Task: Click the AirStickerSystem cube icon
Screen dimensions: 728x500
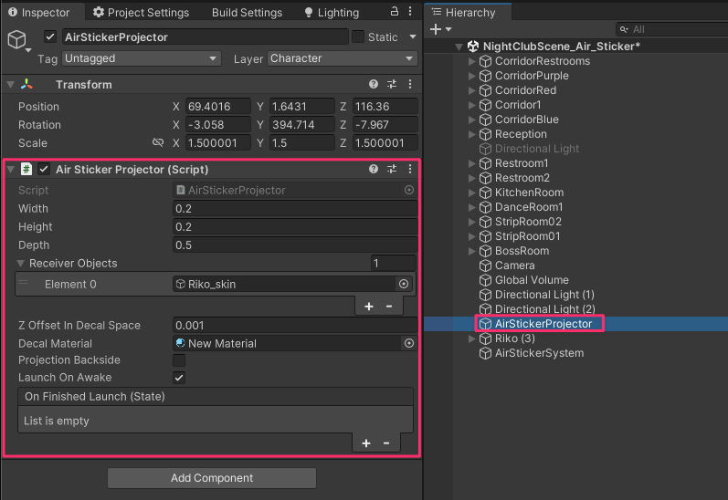Action: (485, 353)
